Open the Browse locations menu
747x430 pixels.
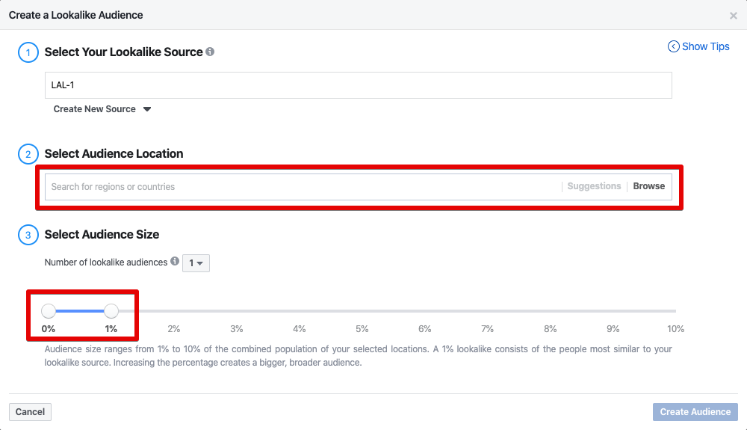(648, 186)
